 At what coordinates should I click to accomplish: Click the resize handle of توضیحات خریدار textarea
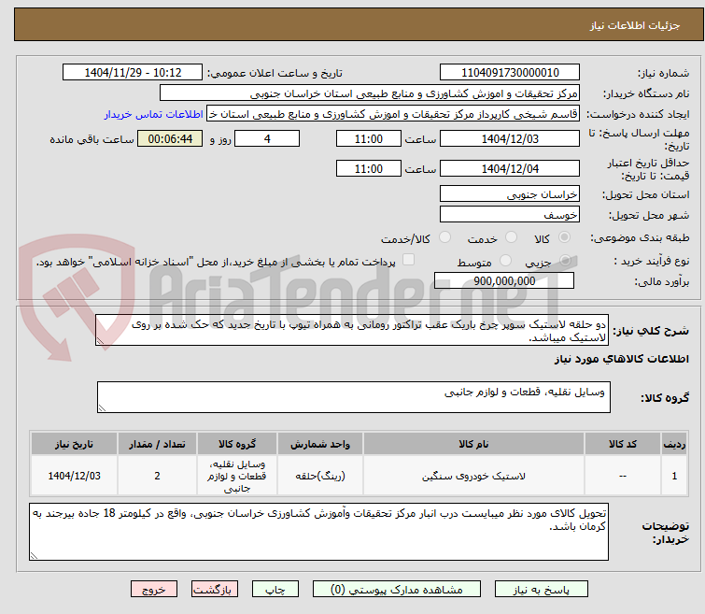coord(34,556)
